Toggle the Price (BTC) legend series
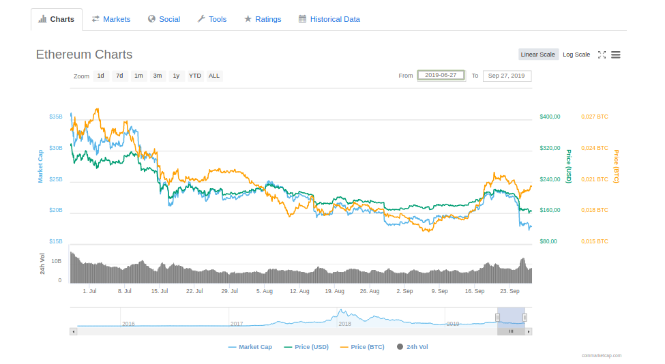 (x=362, y=347)
